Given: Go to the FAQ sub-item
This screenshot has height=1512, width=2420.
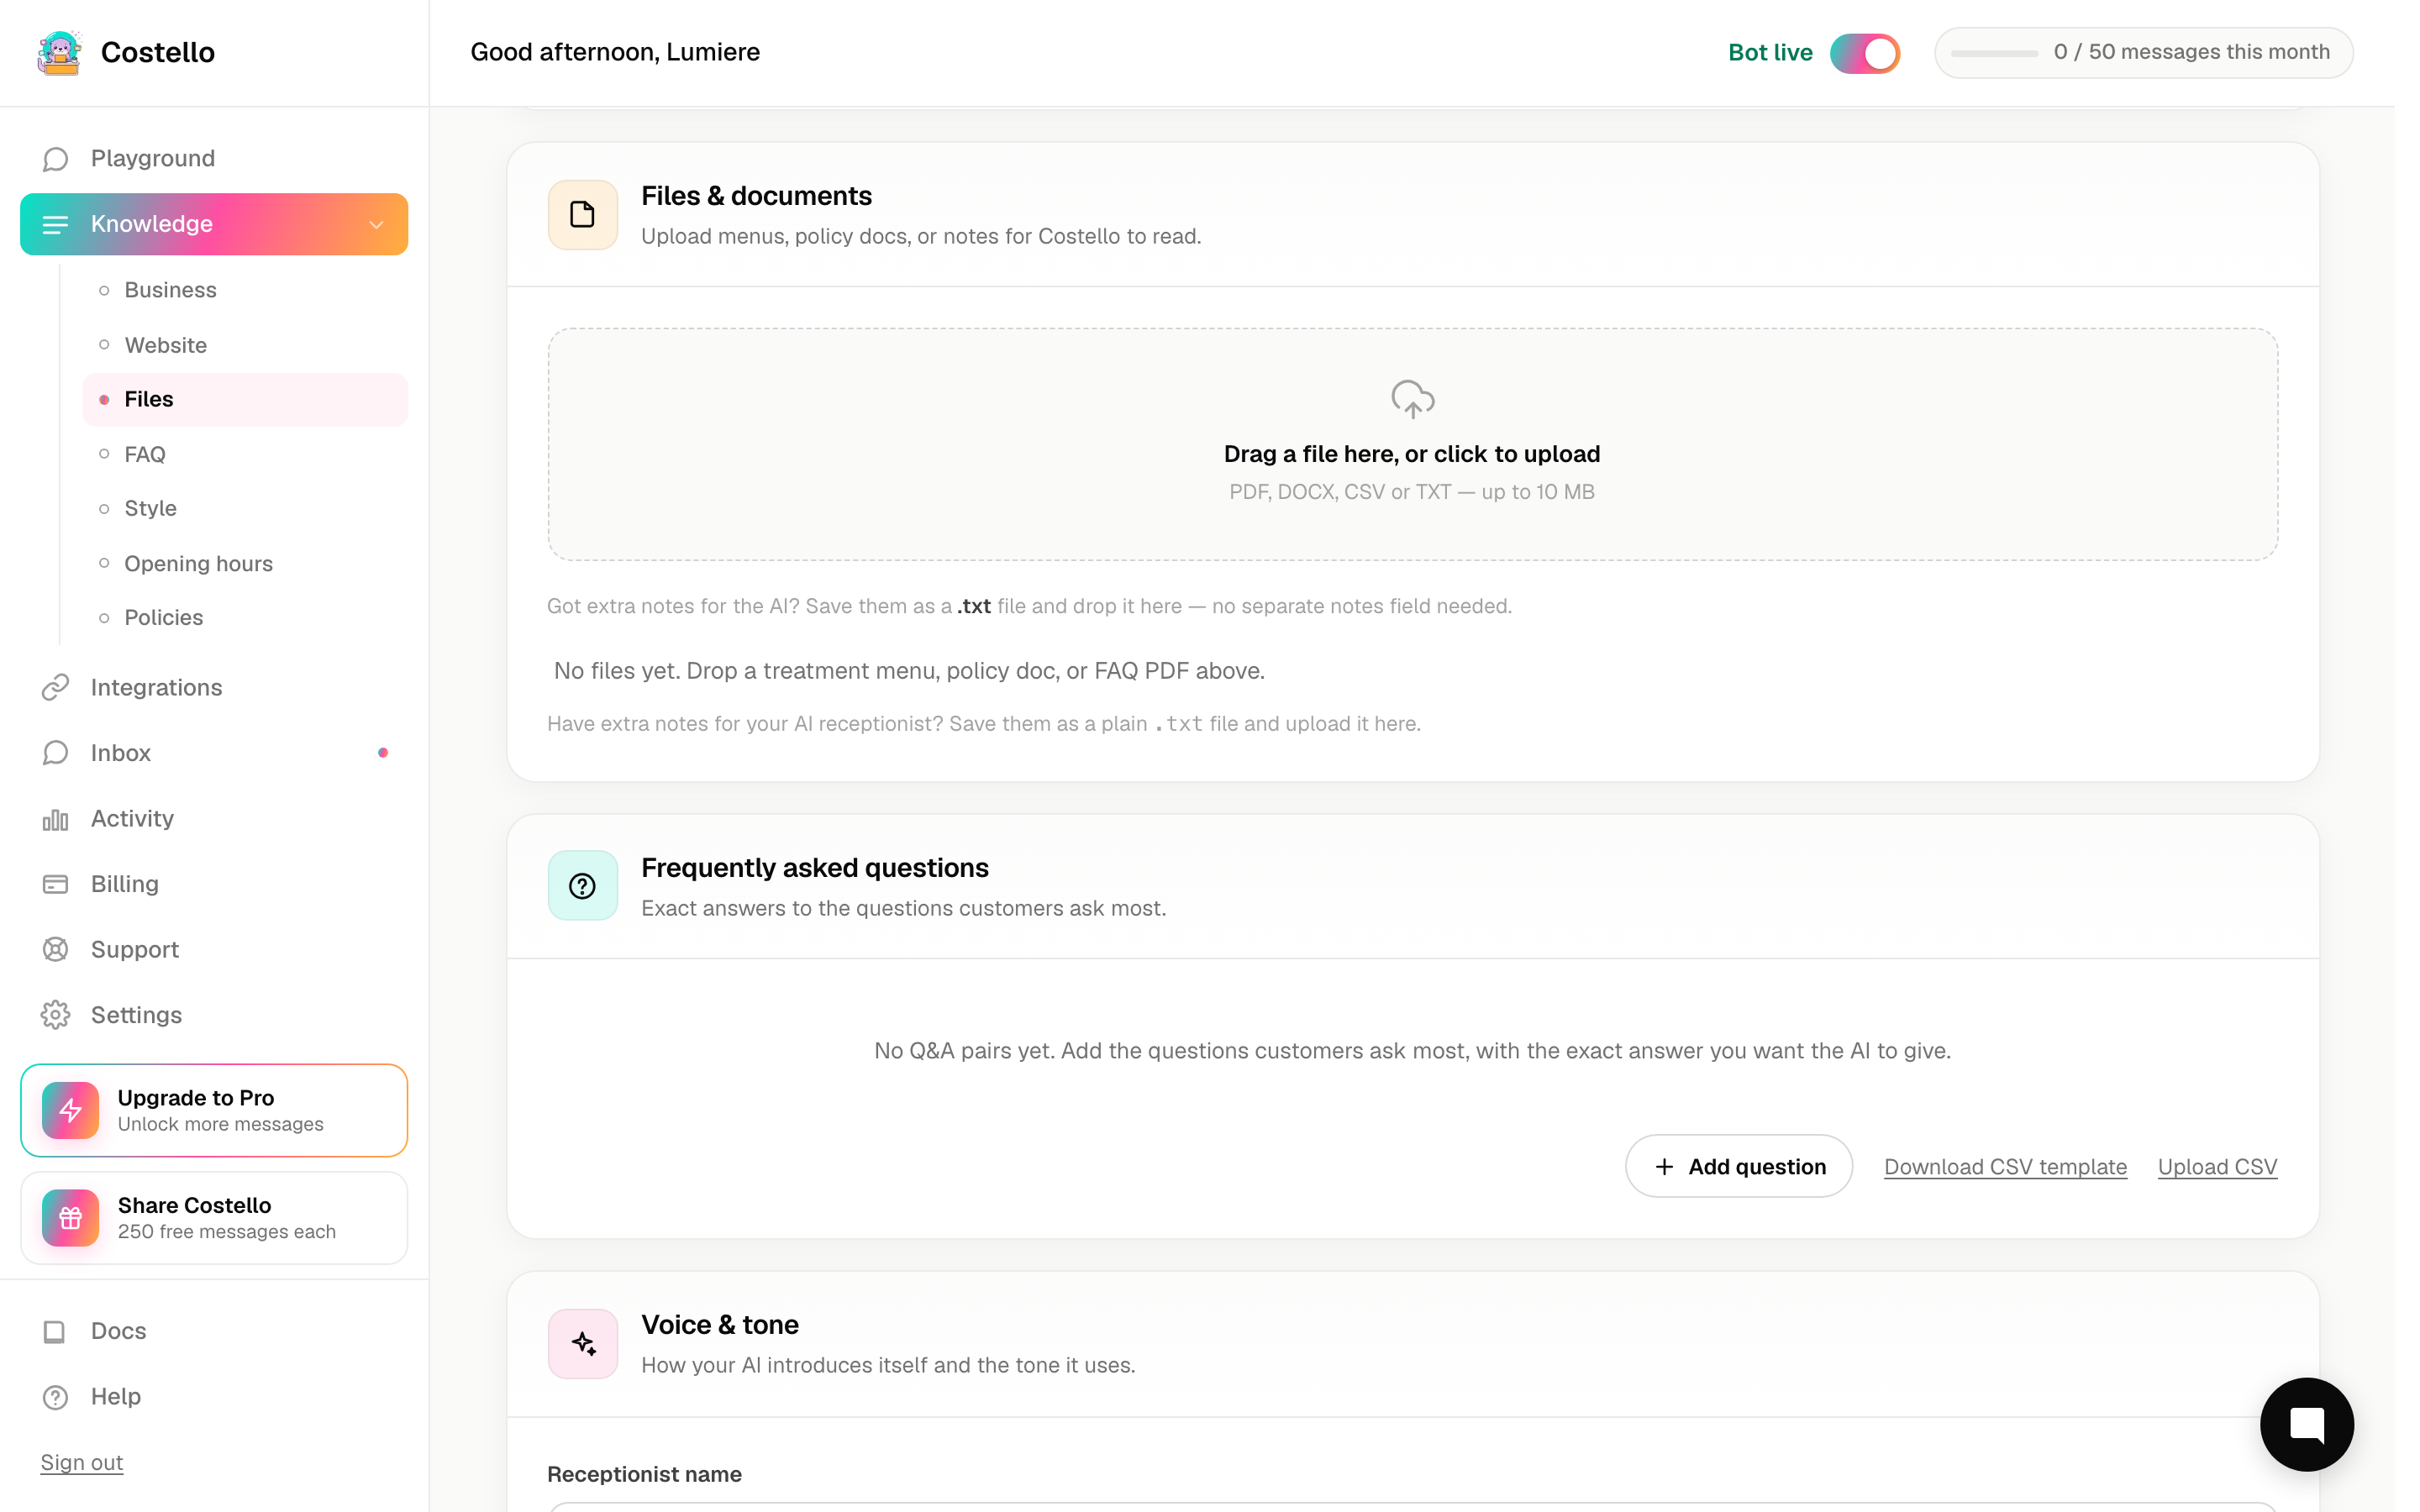Looking at the screenshot, I should click(x=245, y=454).
